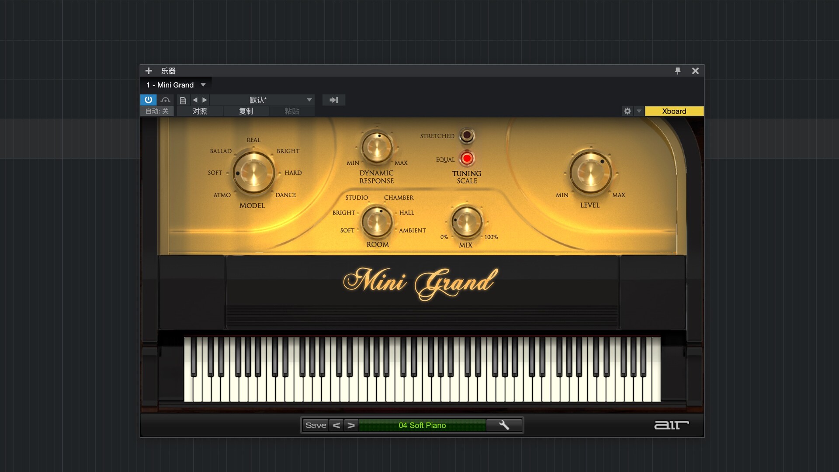Toggle the plugin power bypass button
The image size is (839, 472).
pyautogui.click(x=148, y=100)
